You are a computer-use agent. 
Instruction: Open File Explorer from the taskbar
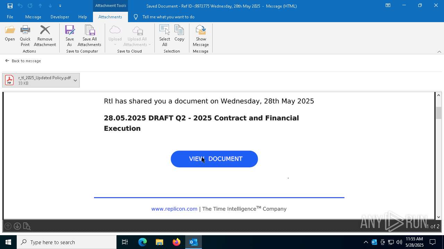(160, 242)
